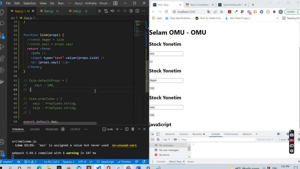Screen dimensions: 300x169
Task: Open more panel tabs ellipsis beside OUTPUT
Action: (86, 130)
